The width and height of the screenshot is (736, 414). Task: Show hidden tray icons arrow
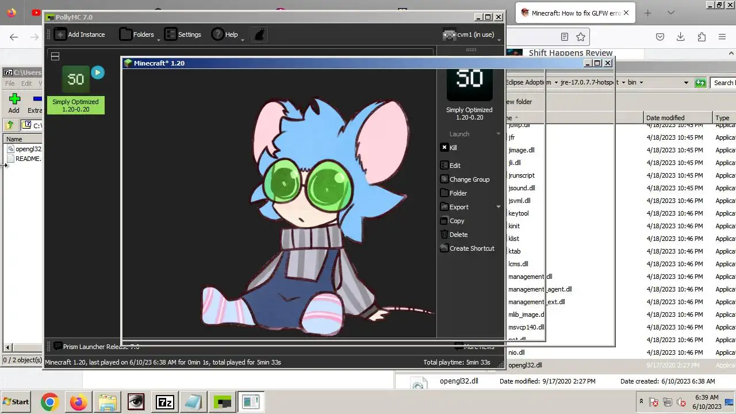[x=642, y=401]
